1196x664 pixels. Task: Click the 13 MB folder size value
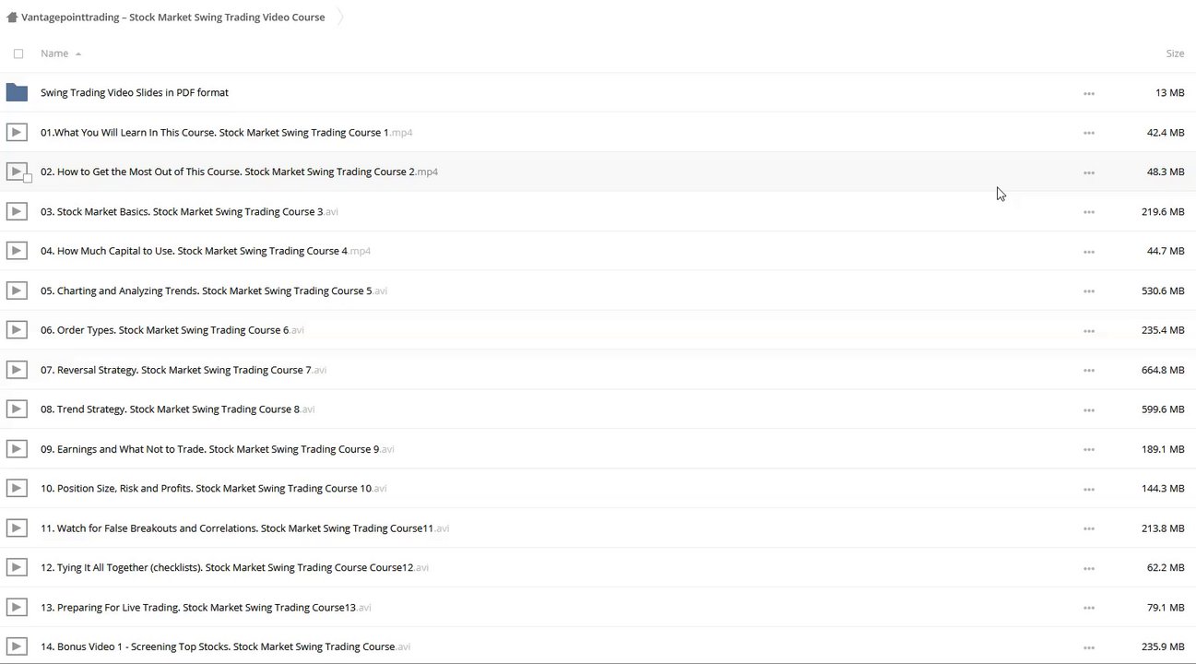pyautogui.click(x=1170, y=92)
